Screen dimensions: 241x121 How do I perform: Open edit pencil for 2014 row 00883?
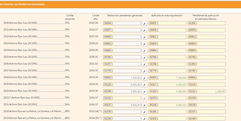point(144,51)
